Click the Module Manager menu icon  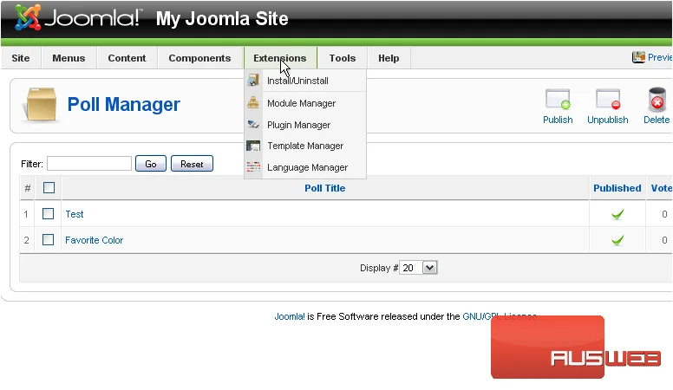click(253, 103)
